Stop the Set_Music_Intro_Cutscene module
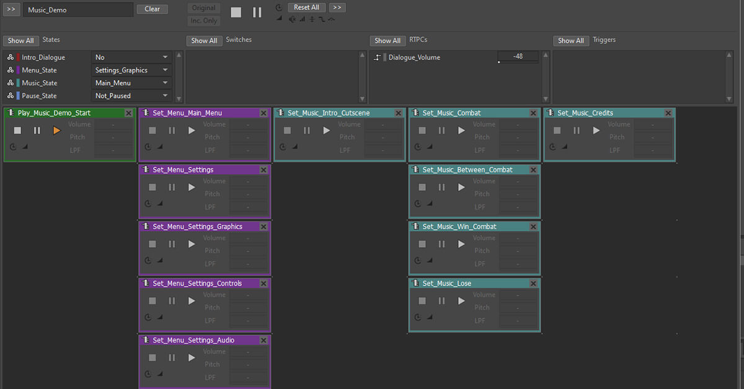Viewport: 744px width, 389px height. point(287,130)
